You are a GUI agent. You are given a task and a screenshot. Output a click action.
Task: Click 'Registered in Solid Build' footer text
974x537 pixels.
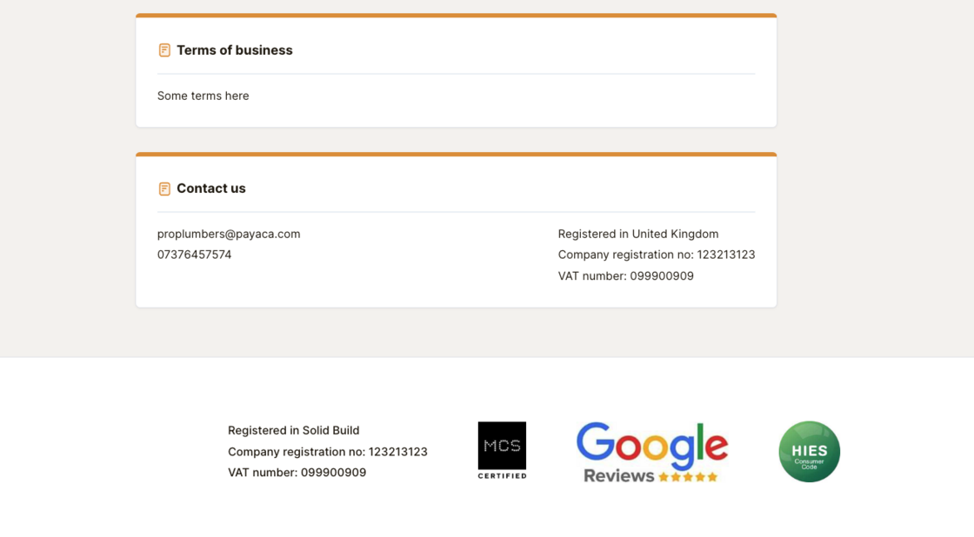pos(293,430)
